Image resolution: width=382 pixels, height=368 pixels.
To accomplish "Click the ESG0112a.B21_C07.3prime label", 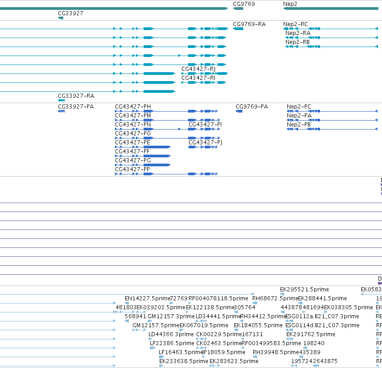I will point(322,316).
